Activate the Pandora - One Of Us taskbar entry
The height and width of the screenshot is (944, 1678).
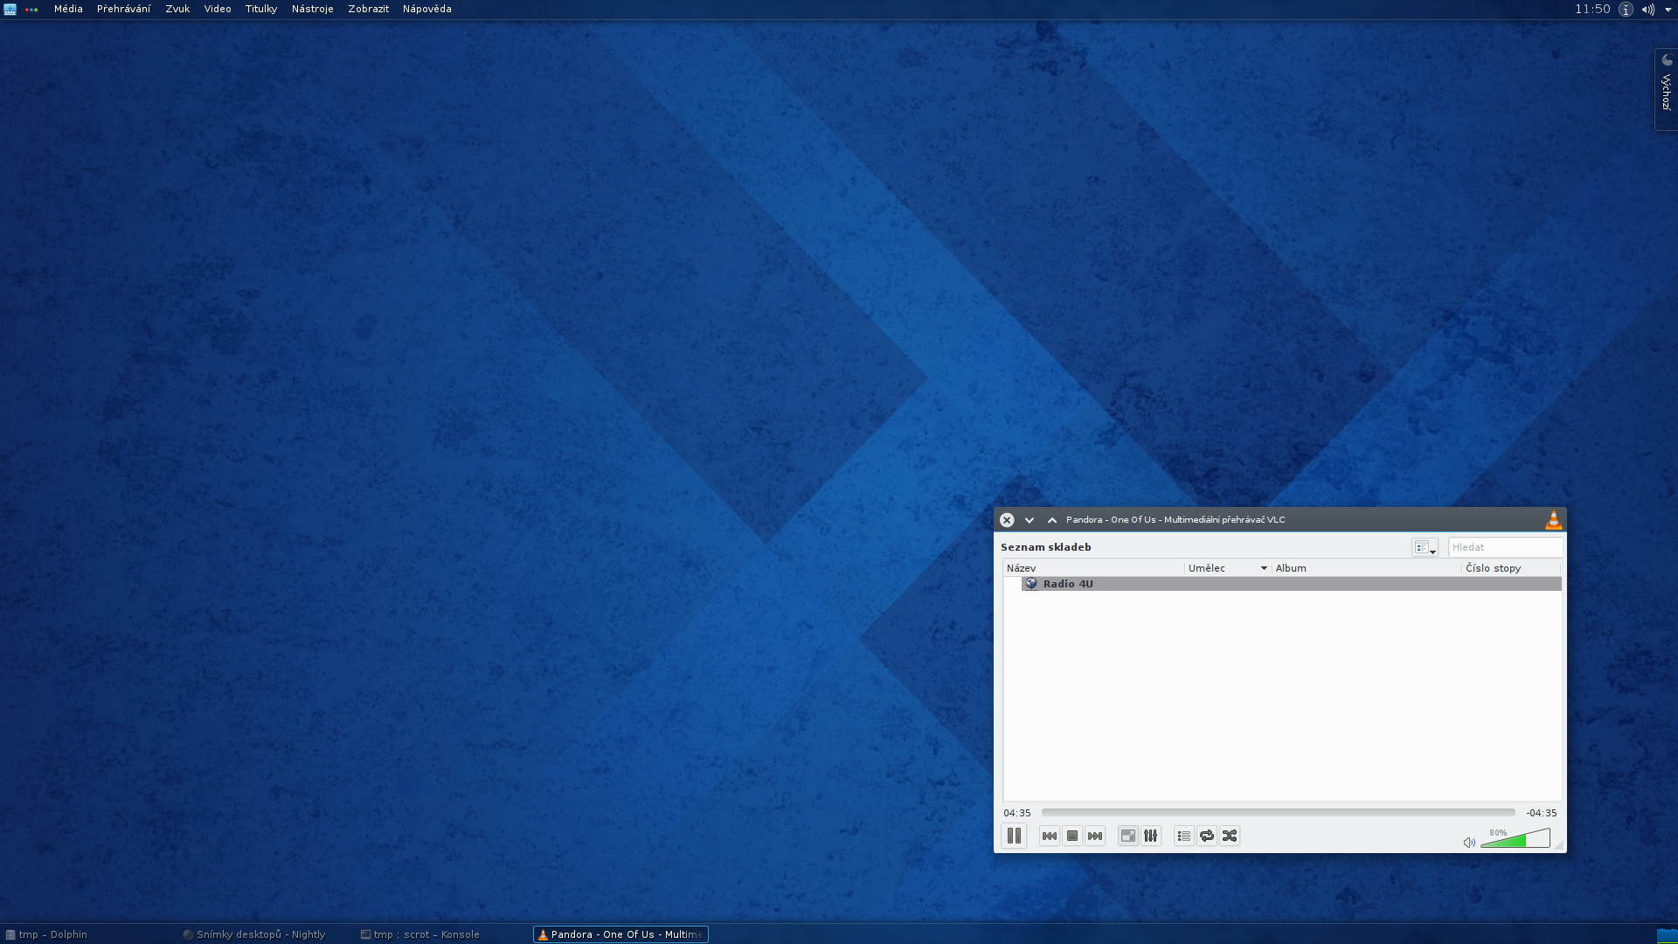(x=621, y=934)
